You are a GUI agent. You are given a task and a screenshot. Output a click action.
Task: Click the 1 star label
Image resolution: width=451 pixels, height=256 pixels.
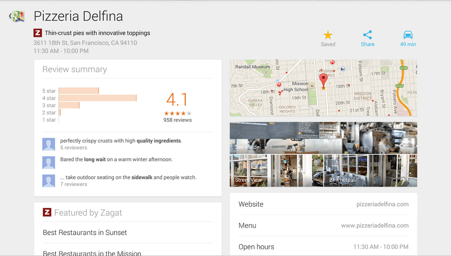(x=49, y=120)
